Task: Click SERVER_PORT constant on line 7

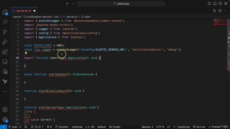Action: pyautogui.click(x=43, y=46)
